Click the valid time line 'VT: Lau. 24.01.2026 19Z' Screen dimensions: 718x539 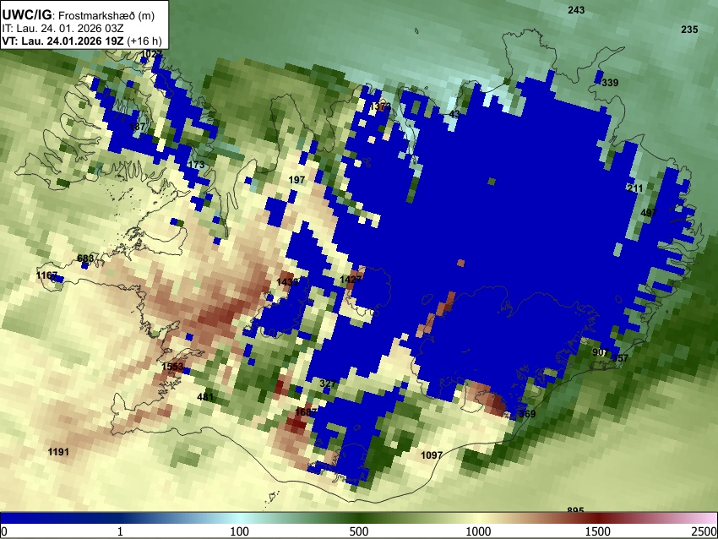tap(63, 41)
